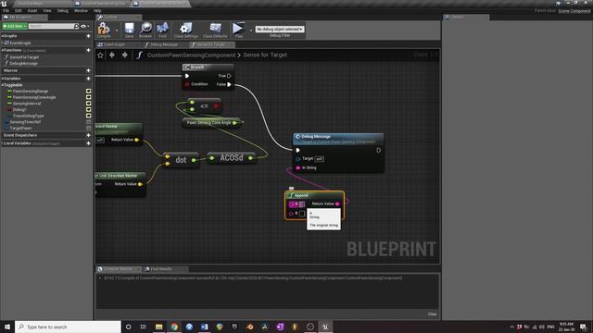This screenshot has height=333, width=593.
Task: Click the Append node header
Action: coord(314,195)
